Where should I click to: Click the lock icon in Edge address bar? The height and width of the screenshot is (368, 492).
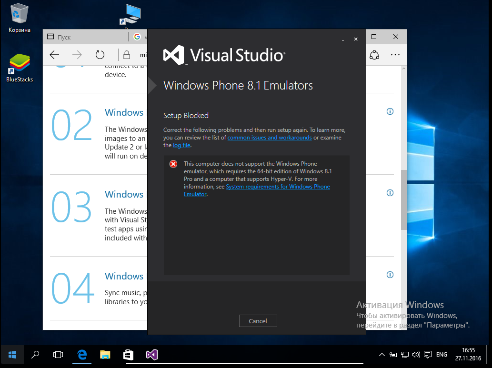click(x=126, y=55)
